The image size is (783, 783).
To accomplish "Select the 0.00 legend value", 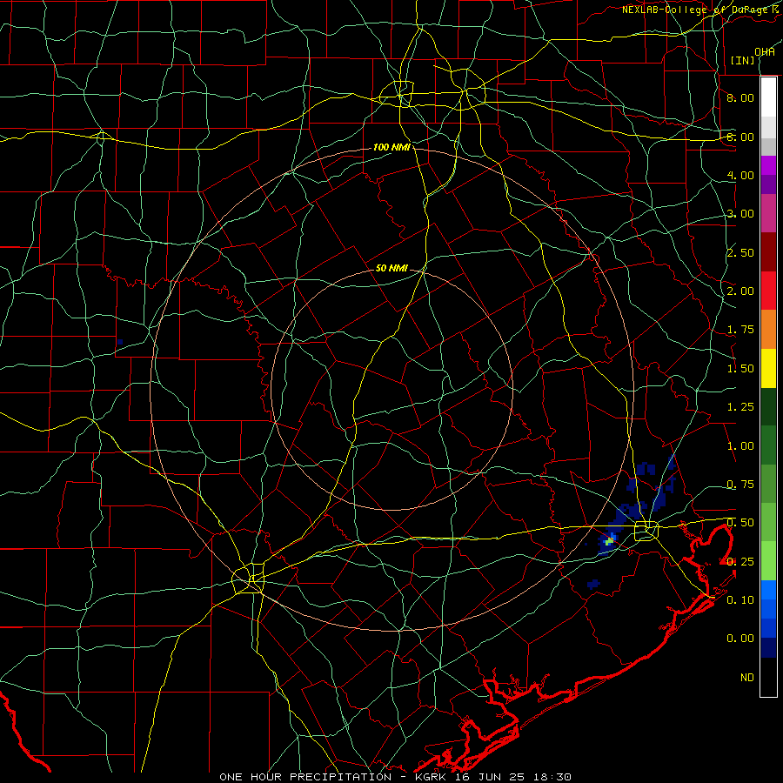I will pyautogui.click(x=740, y=639).
